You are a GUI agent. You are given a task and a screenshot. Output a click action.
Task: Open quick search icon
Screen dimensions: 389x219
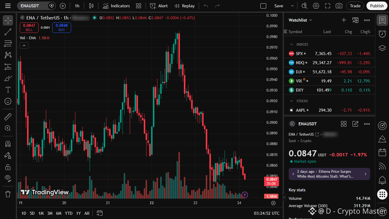[x=304, y=6]
